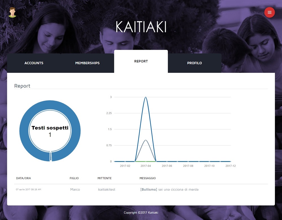Click the KAITIAKI logo title
The width and height of the screenshot is (282, 220).
[x=141, y=27]
